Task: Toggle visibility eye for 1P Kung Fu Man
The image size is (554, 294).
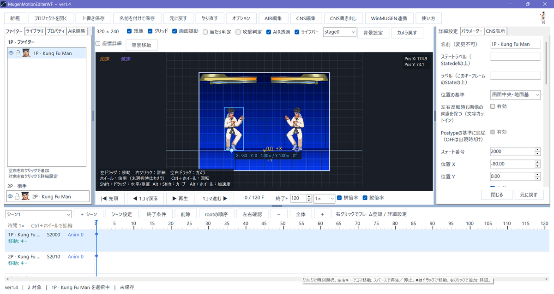Action: coord(11,53)
